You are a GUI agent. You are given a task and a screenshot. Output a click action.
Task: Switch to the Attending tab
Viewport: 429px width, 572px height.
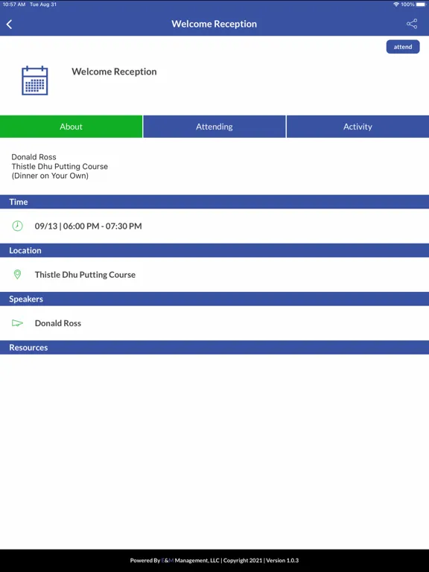[214, 127]
